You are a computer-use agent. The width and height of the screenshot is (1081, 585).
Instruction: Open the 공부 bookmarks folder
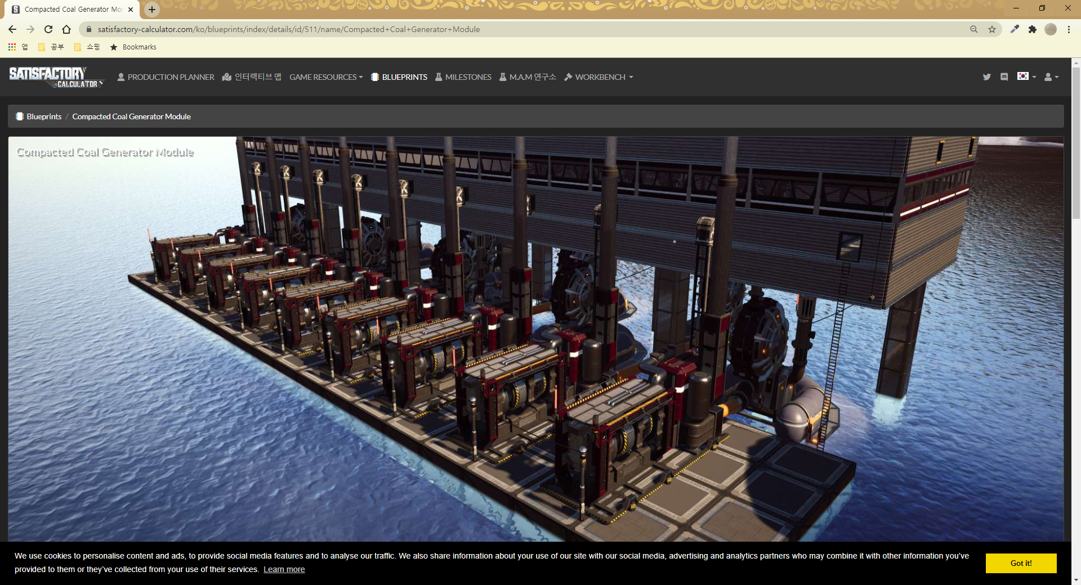pyautogui.click(x=51, y=47)
